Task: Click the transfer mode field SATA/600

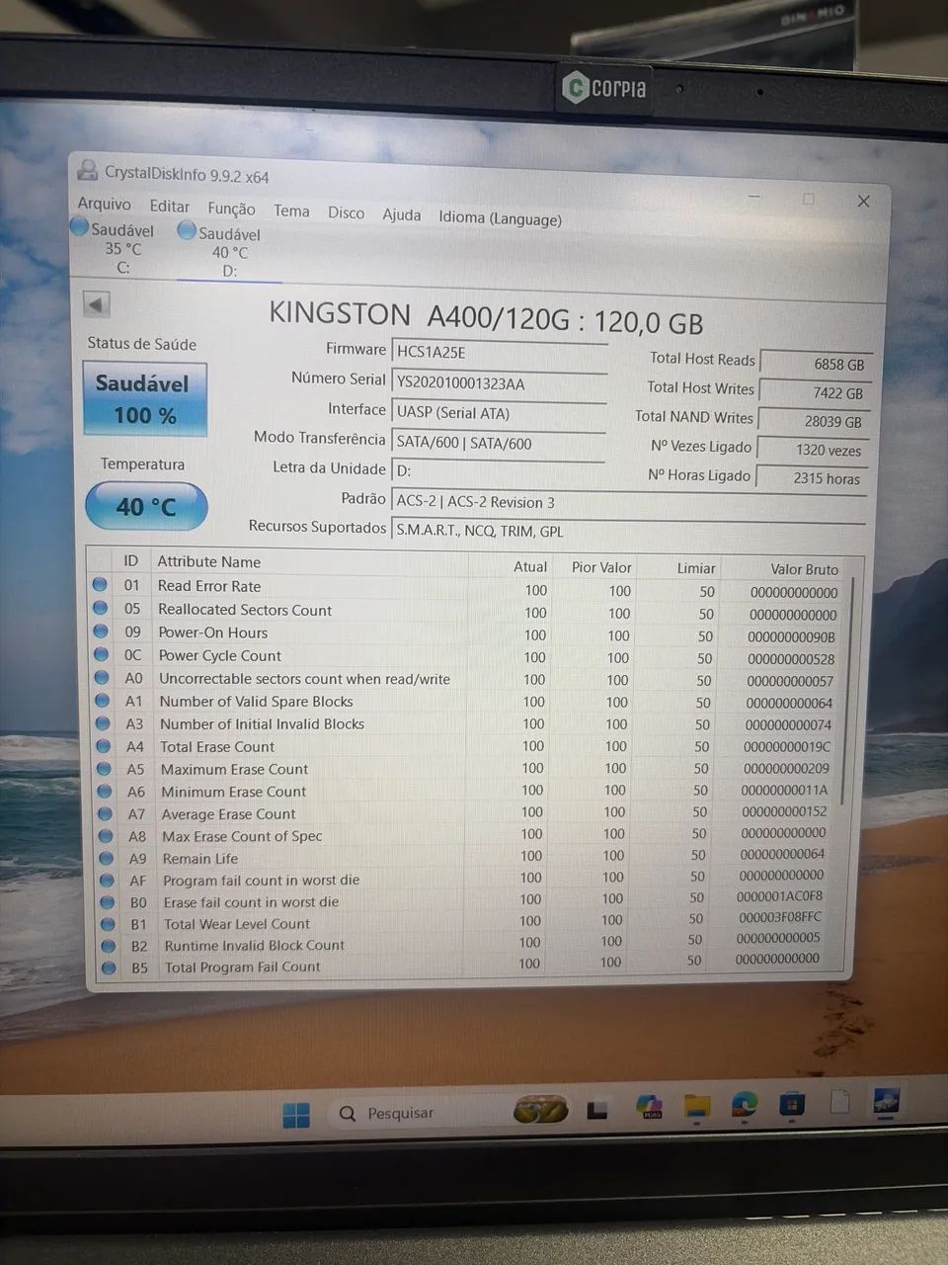Action: pyautogui.click(x=499, y=444)
